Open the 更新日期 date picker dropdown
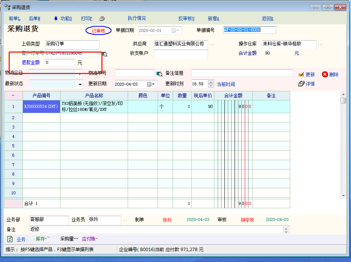Image resolution: width=351 pixels, height=262 pixels. (154, 84)
